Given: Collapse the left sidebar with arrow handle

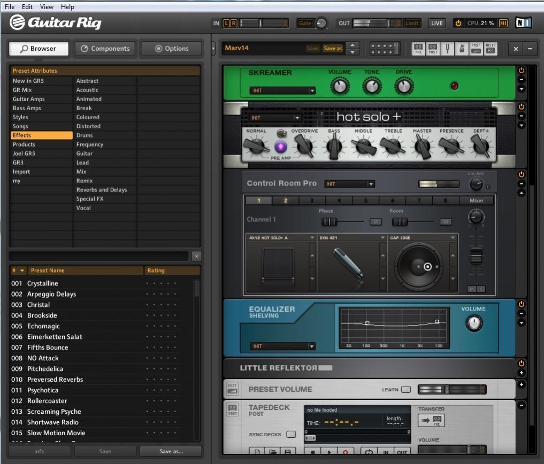Looking at the screenshot, I should (213, 49).
